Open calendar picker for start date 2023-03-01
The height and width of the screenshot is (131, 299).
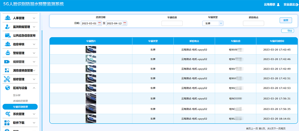point(100,23)
